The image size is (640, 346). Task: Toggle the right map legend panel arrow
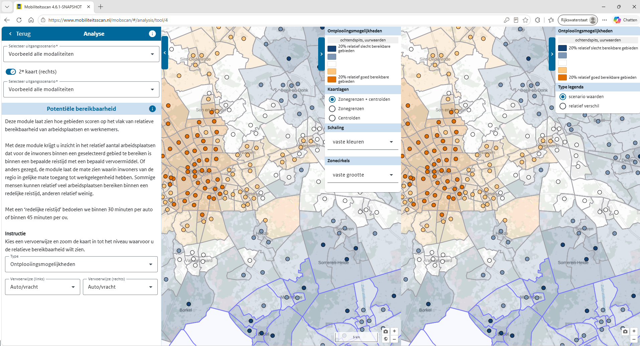pyautogui.click(x=552, y=54)
